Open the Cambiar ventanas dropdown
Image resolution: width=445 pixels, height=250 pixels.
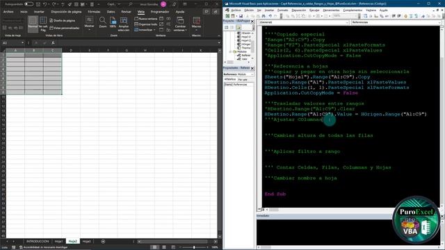click(180, 24)
